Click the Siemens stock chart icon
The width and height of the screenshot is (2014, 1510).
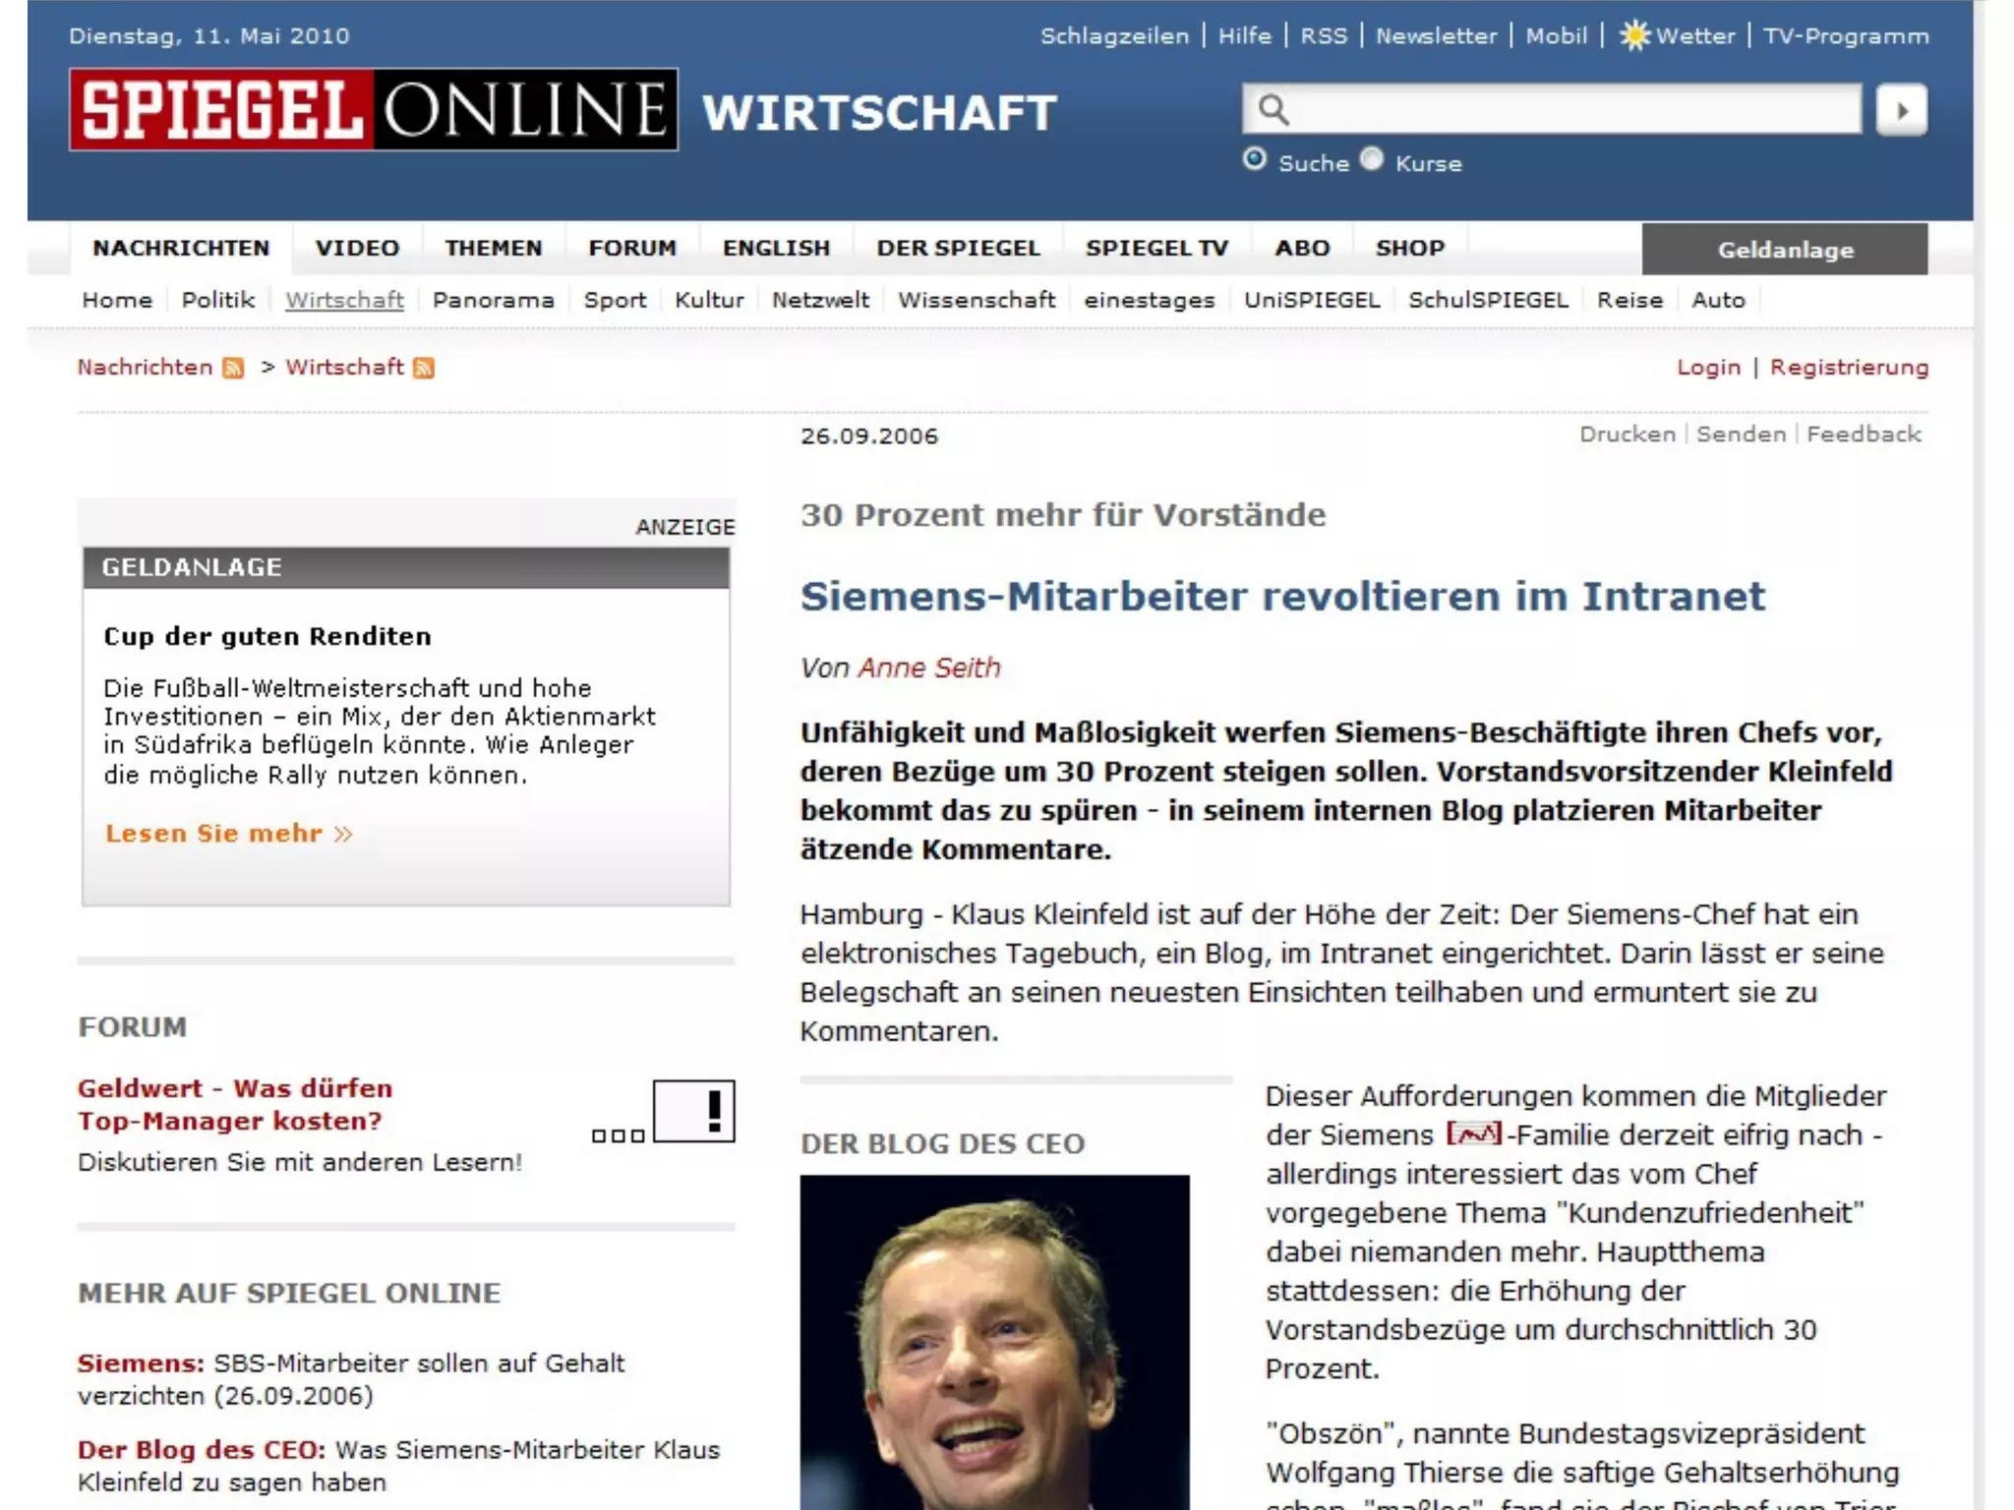coord(1473,1134)
